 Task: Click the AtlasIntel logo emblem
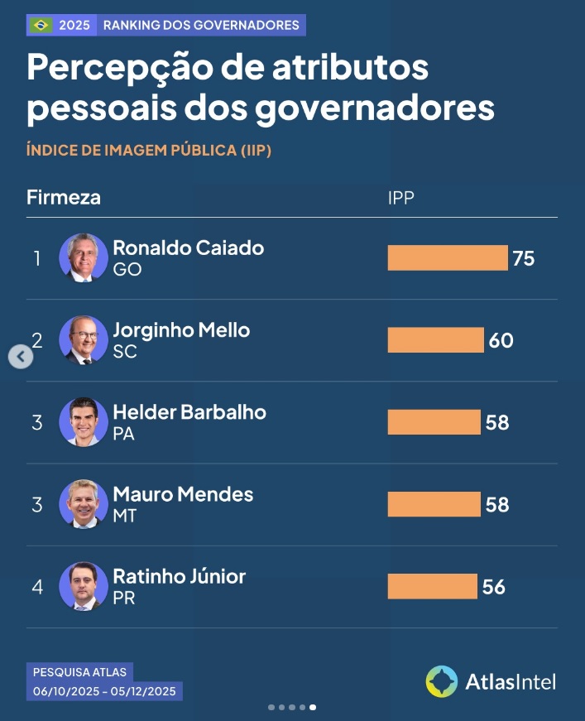[x=441, y=681]
